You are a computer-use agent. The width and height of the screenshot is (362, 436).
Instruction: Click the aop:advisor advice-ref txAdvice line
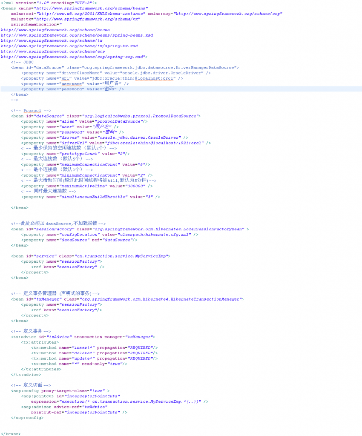tap(64, 407)
